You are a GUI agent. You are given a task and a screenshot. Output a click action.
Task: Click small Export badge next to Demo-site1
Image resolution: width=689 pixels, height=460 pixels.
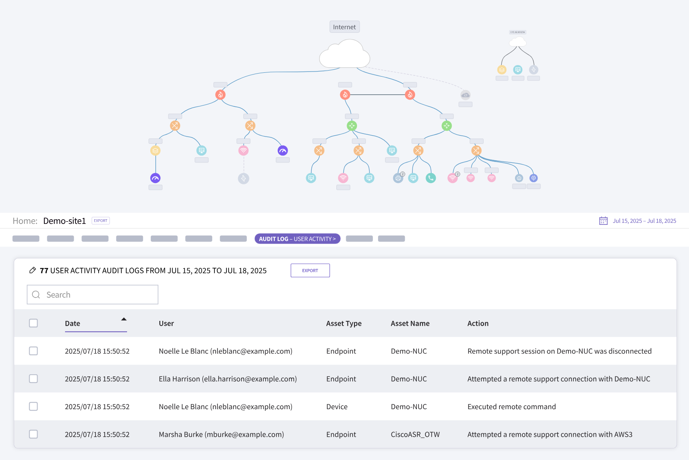pos(101,221)
